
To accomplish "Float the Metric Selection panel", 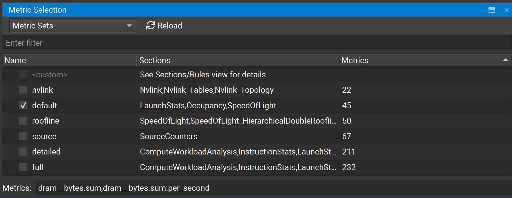I will [492, 10].
